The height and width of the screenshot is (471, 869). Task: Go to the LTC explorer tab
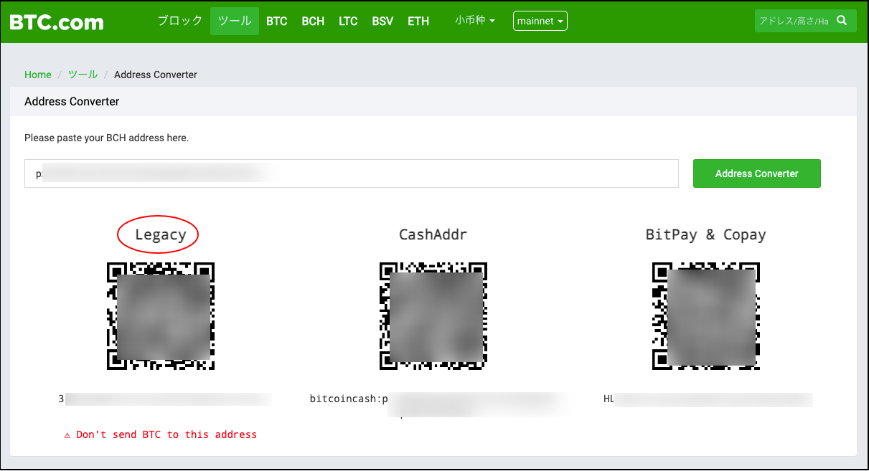click(348, 21)
